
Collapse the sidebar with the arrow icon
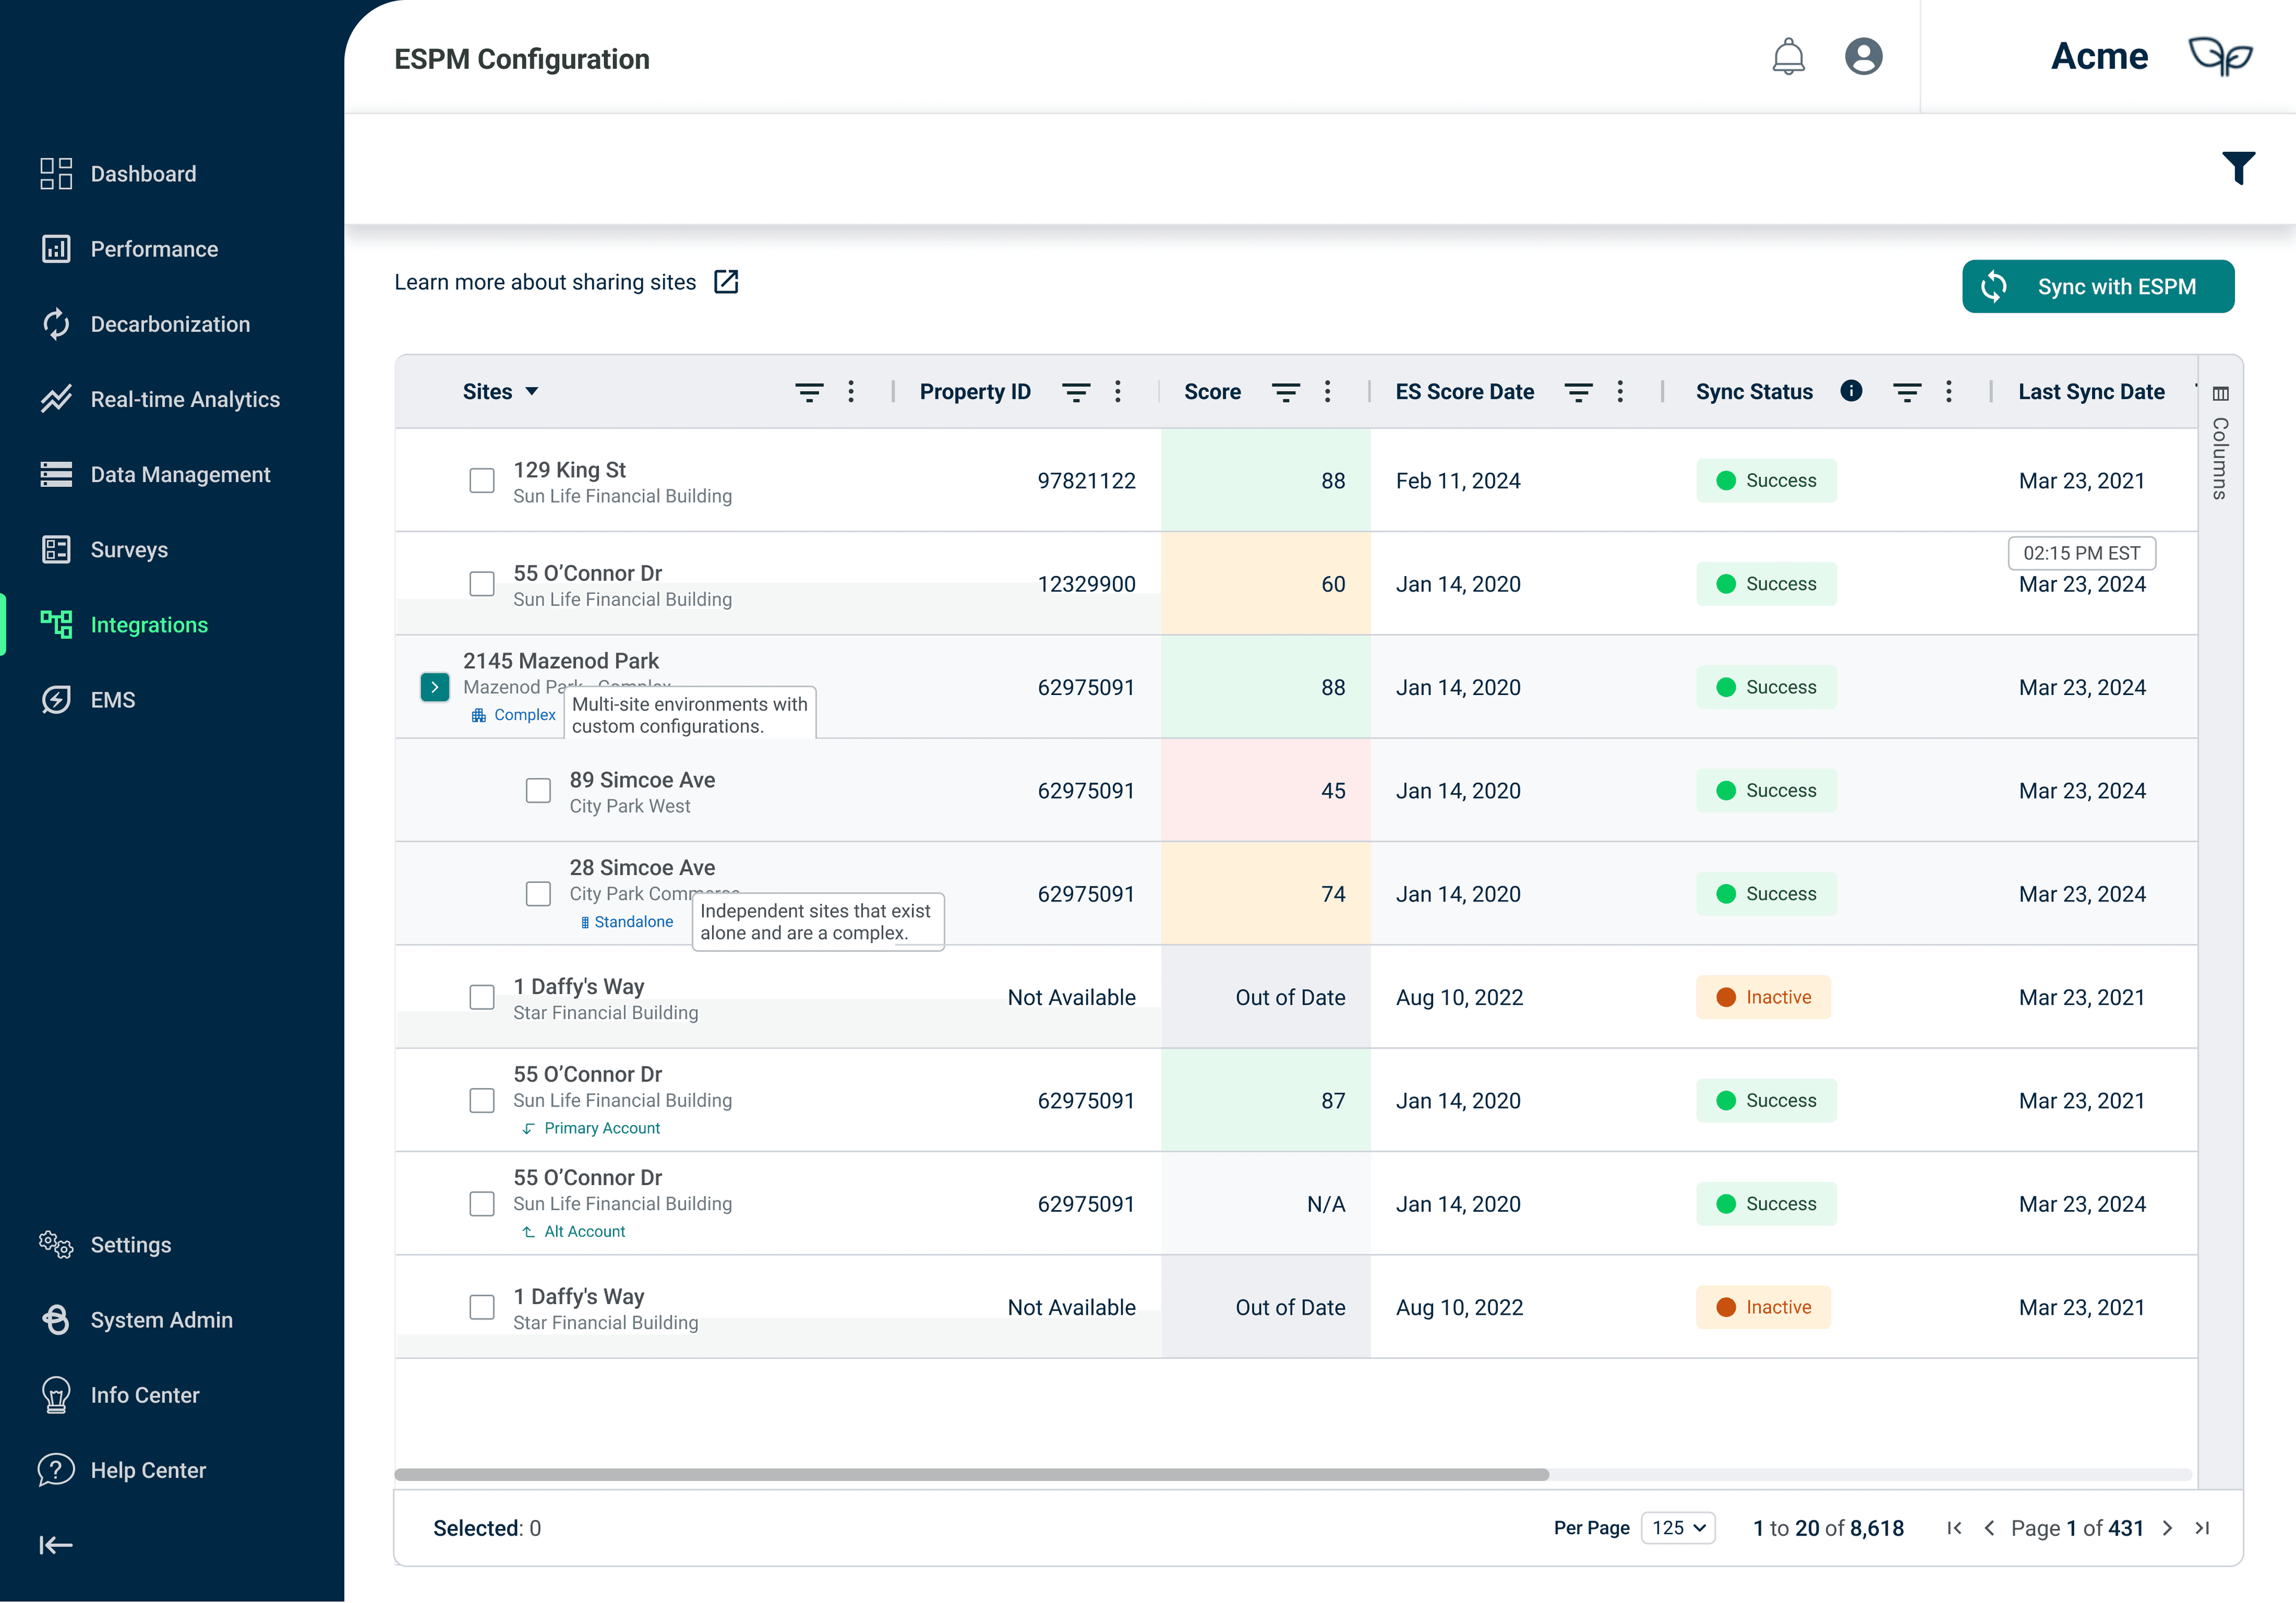(56, 1546)
